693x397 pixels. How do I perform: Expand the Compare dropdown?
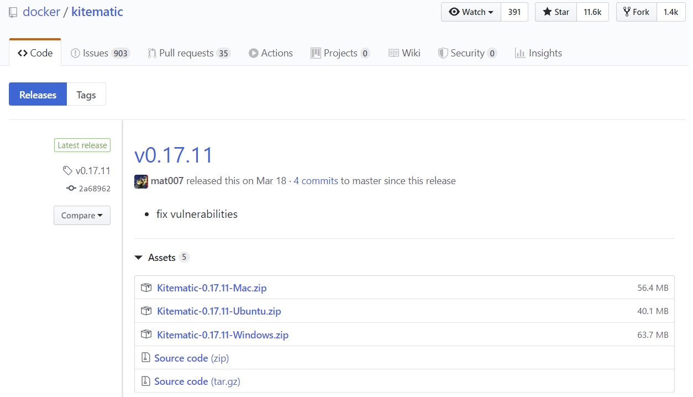click(x=82, y=216)
